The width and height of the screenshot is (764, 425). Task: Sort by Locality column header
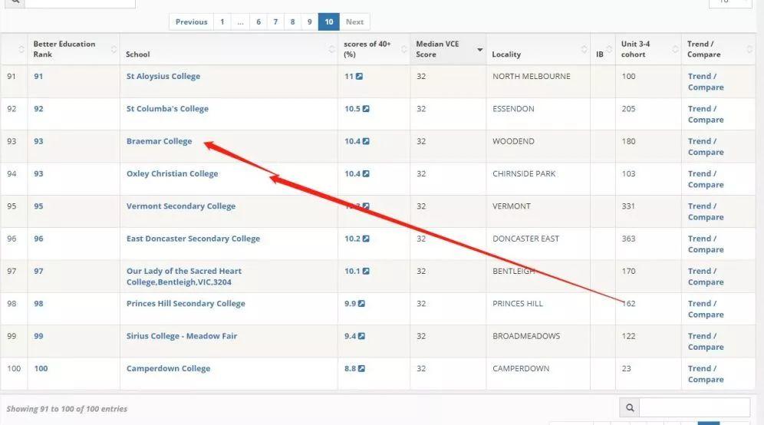(538, 49)
